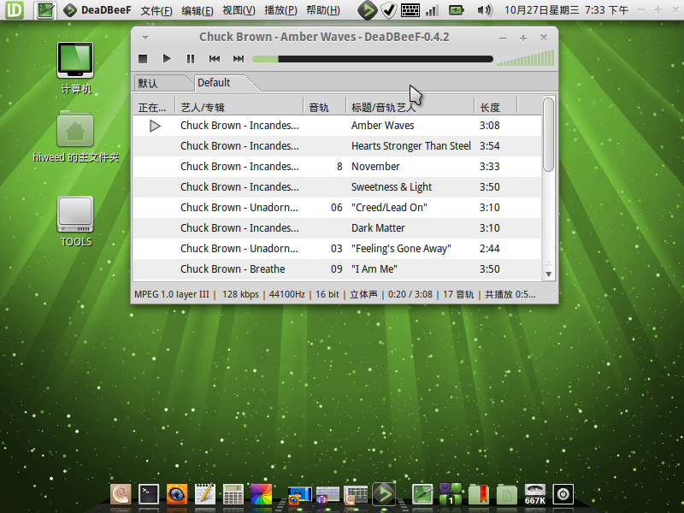This screenshot has height=513, width=684.
Task: Select the November track
Action: pyautogui.click(x=337, y=167)
